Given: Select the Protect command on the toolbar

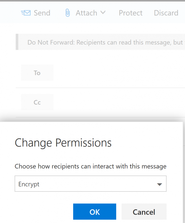Looking at the screenshot, I should [x=131, y=13].
